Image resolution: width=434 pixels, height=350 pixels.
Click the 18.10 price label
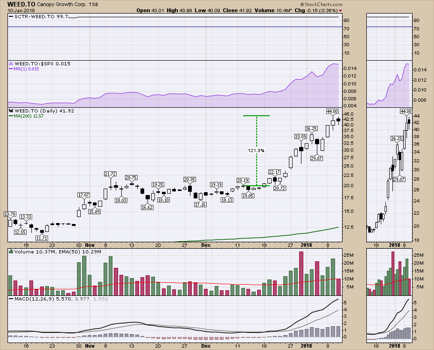[163, 200]
